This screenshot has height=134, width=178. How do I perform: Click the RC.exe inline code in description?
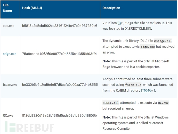click(x=164, y=103)
